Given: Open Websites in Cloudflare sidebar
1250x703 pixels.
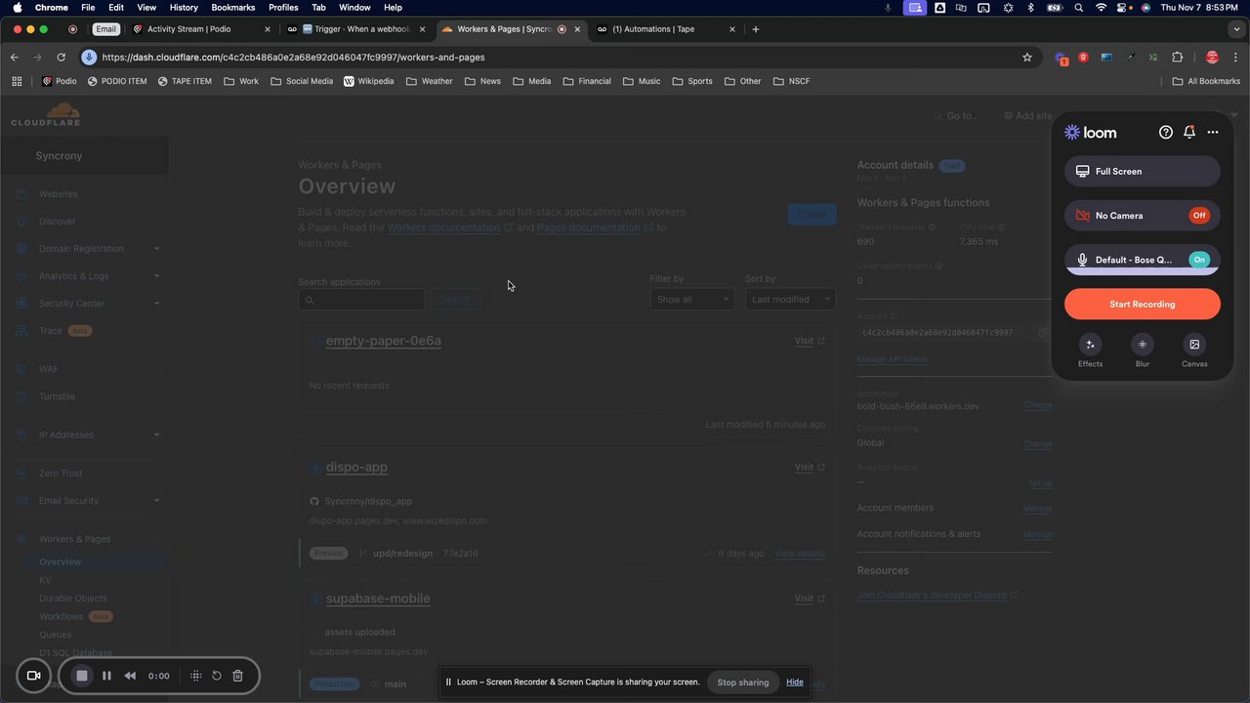Looking at the screenshot, I should (58, 194).
